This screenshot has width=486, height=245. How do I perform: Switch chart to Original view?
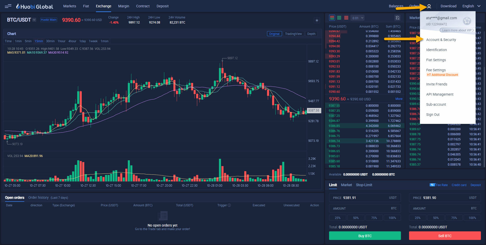274,34
